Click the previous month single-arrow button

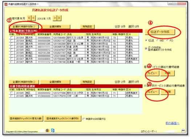tap(33, 18)
